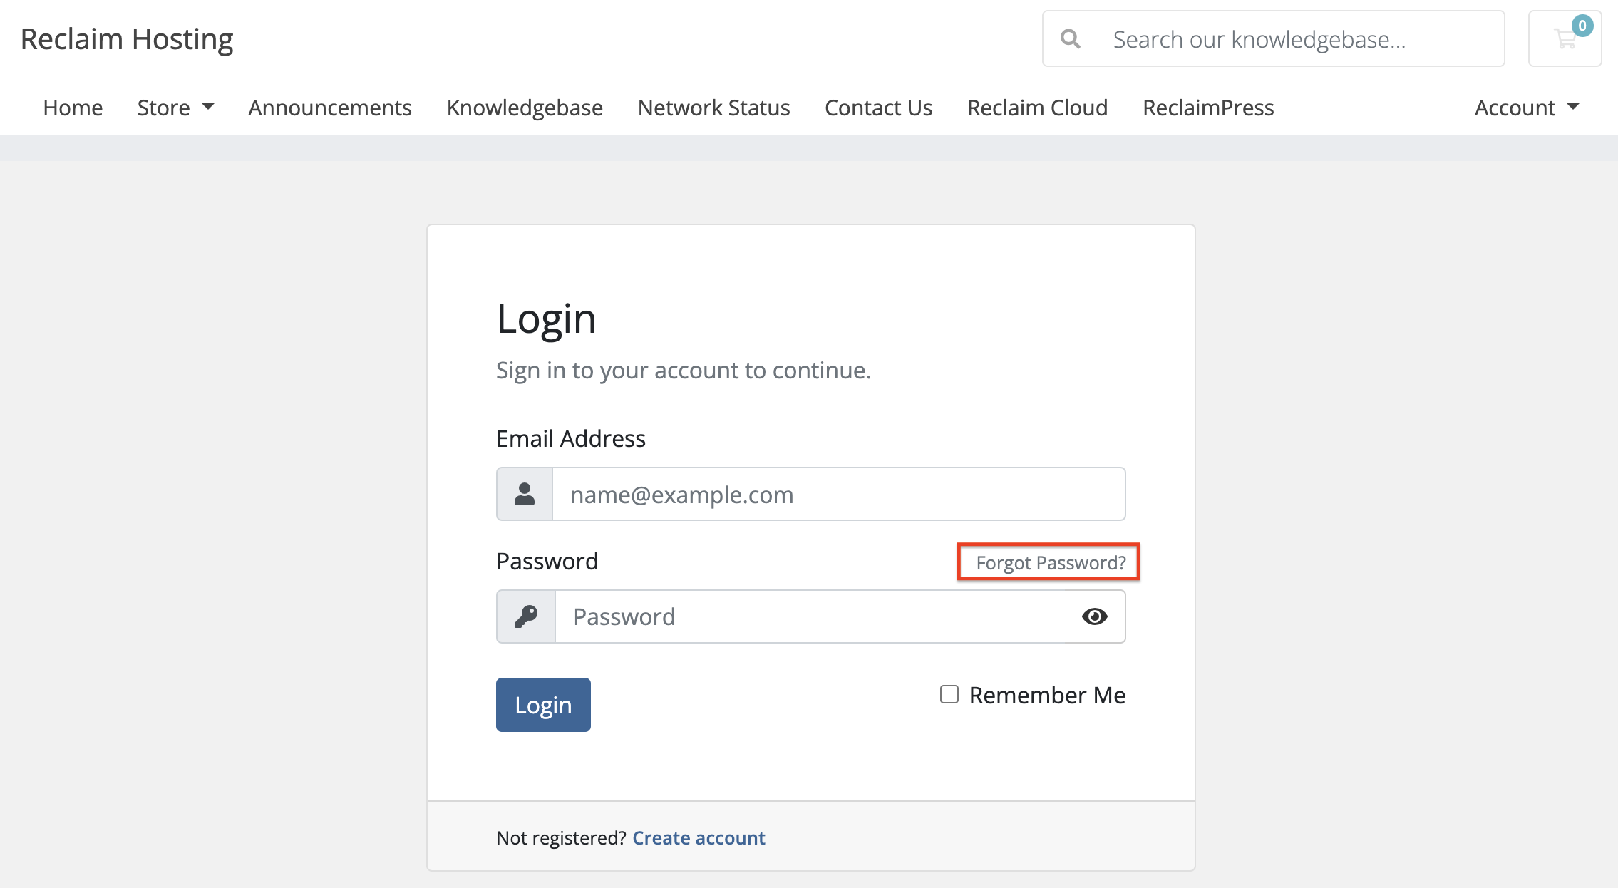Enable the Remember Me checkbox
Screen dimensions: 1618x888
949,694
